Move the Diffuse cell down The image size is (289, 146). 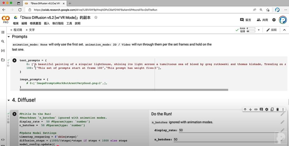(x=250, y=109)
